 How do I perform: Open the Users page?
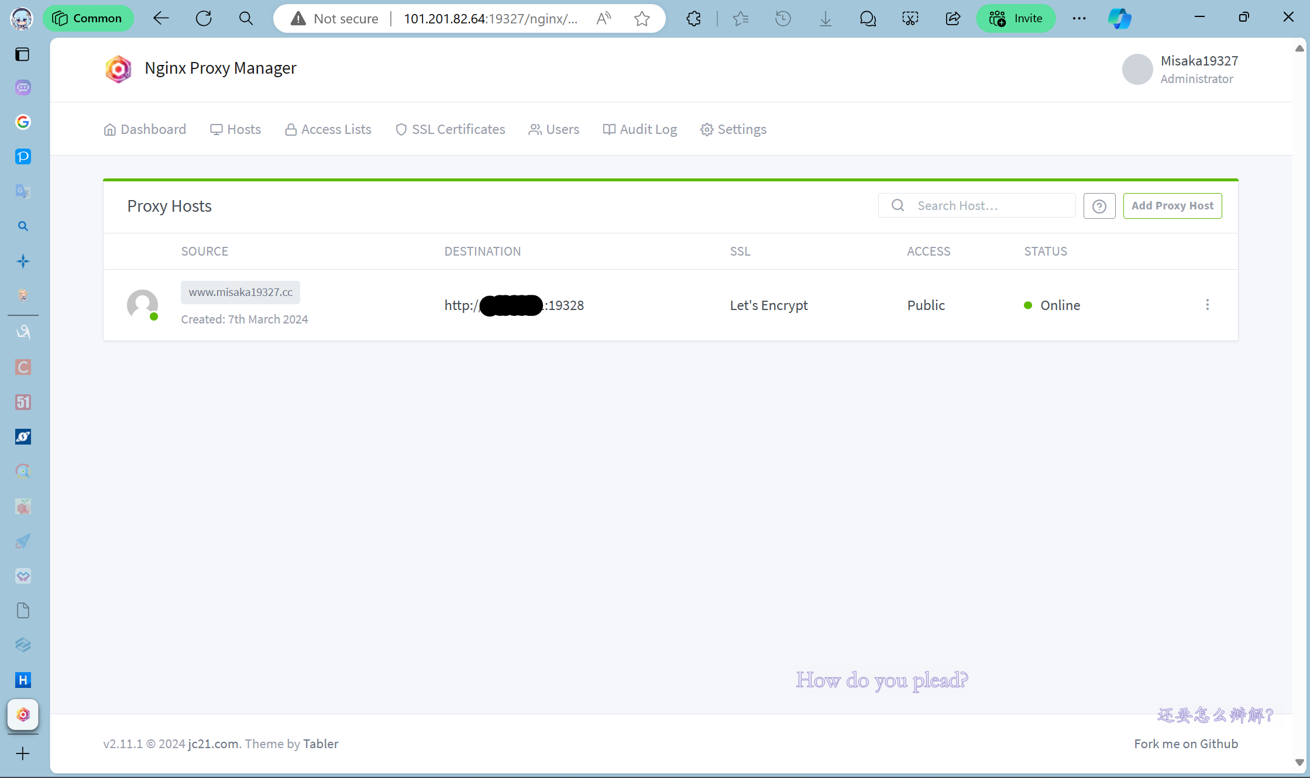[x=553, y=129]
